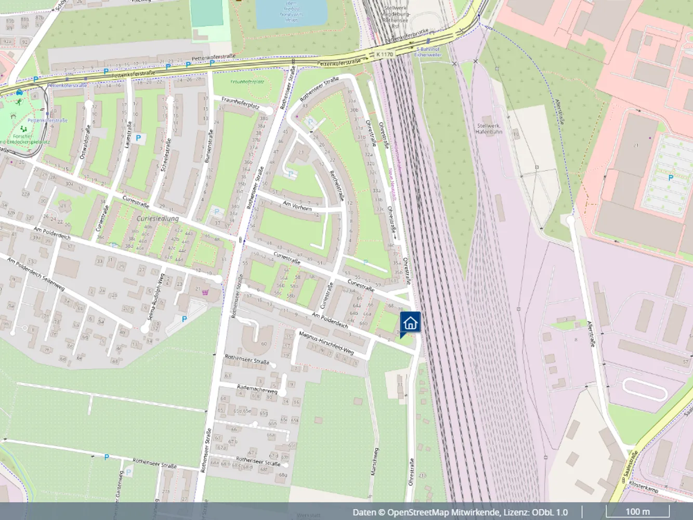Click the Ostwaldstraße street label
The image size is (693, 520).
[x=85, y=143]
